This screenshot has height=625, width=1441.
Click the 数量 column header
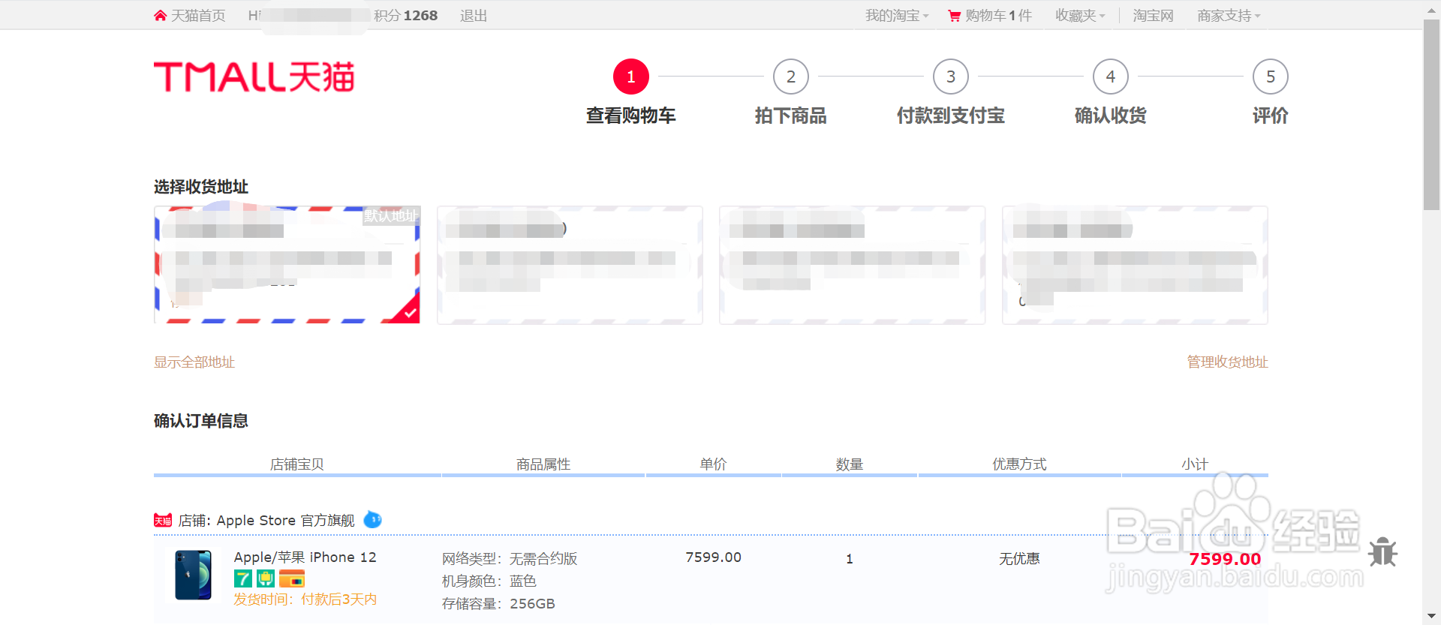point(850,464)
